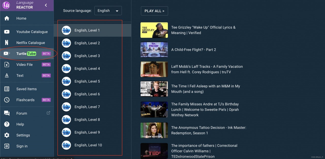Click 'The Anonymous Tattoo Decision' title

click(x=209, y=130)
